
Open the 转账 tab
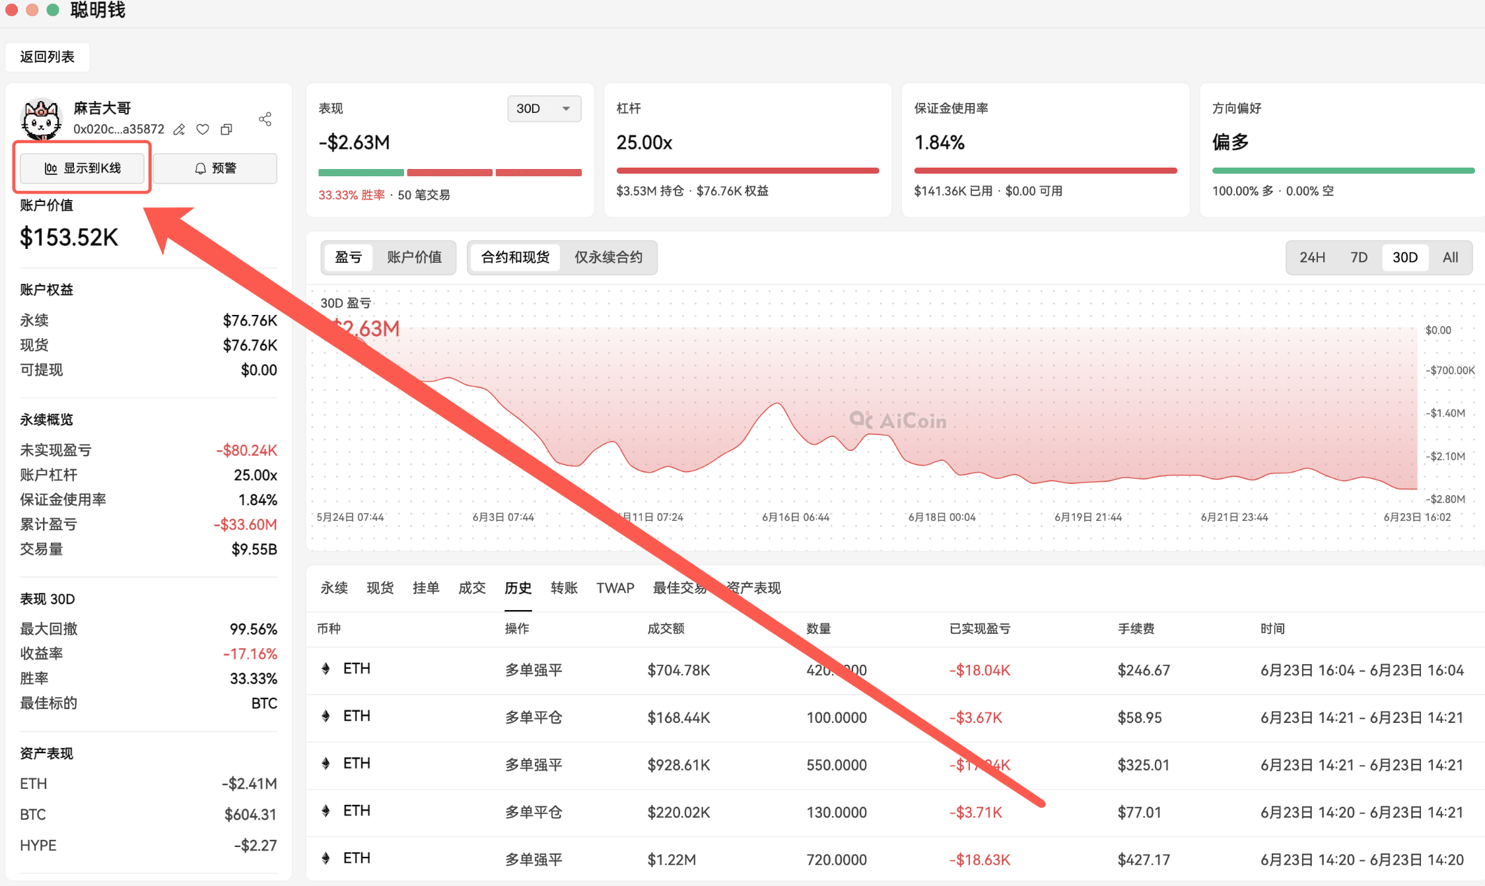tap(565, 588)
